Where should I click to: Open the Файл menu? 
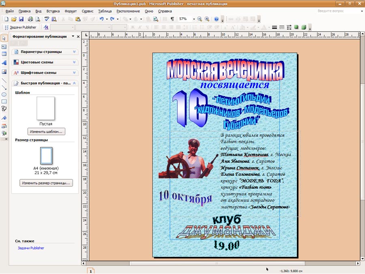coord(10,11)
